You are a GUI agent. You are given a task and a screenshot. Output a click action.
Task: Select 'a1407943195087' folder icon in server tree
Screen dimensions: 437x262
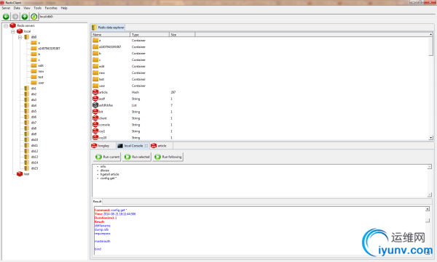coord(34,49)
